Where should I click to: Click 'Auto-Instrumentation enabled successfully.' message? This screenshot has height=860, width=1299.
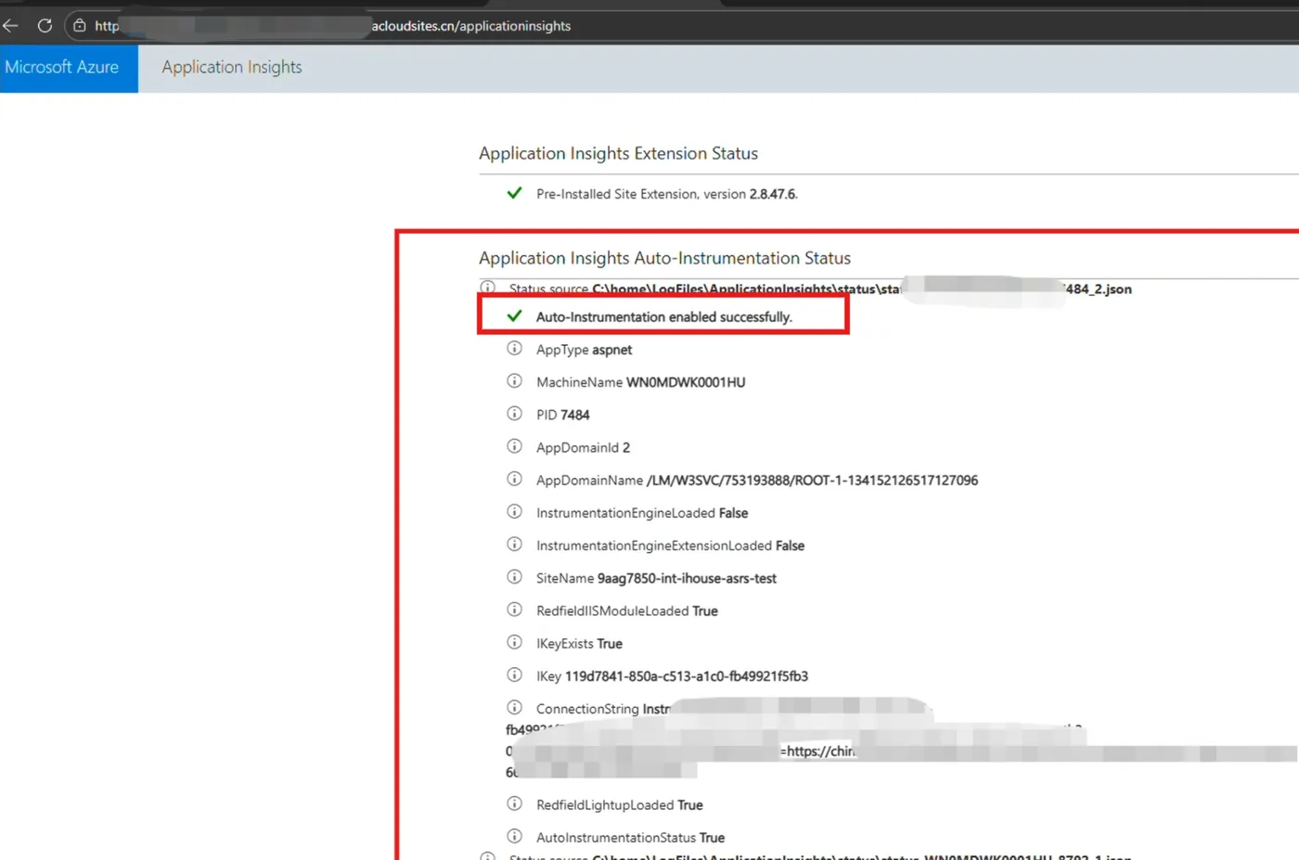(x=664, y=317)
